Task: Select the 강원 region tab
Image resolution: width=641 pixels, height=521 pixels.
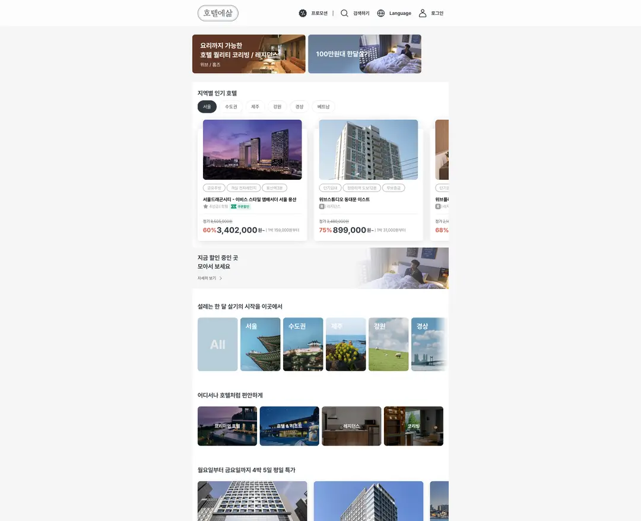Action: tap(277, 107)
